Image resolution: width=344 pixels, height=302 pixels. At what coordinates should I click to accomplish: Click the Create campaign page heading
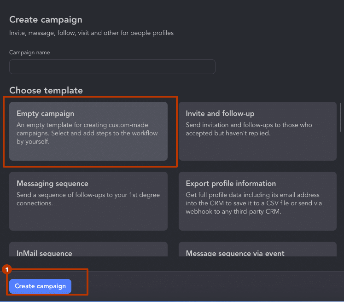point(46,19)
